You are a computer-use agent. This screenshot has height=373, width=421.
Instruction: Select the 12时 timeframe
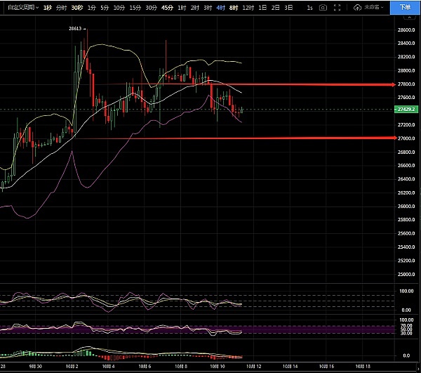coord(248,7)
